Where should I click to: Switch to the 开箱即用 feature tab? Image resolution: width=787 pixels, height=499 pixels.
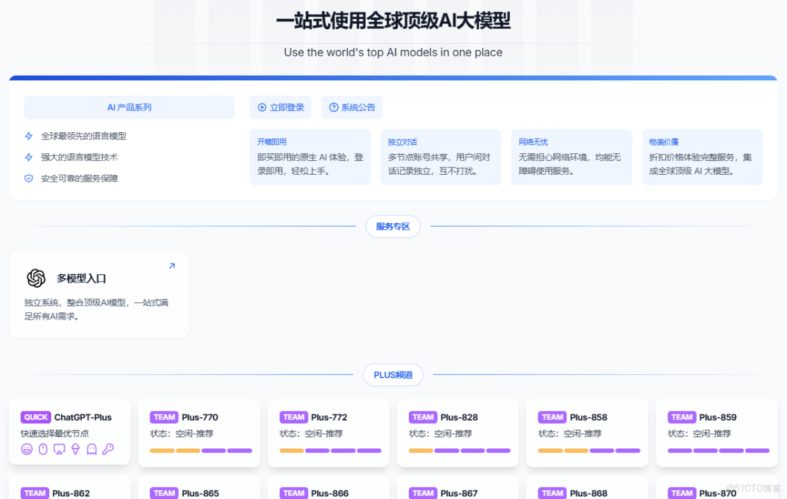pyautogui.click(x=310, y=157)
